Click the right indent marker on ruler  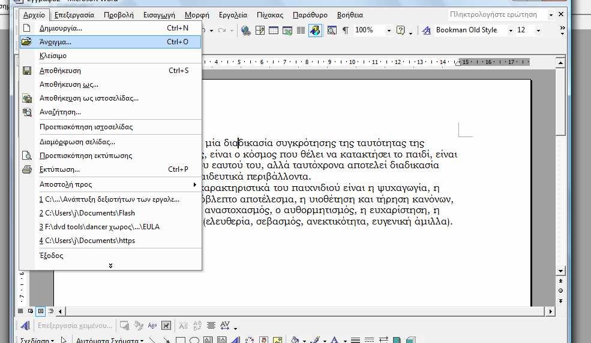pyautogui.click(x=458, y=63)
